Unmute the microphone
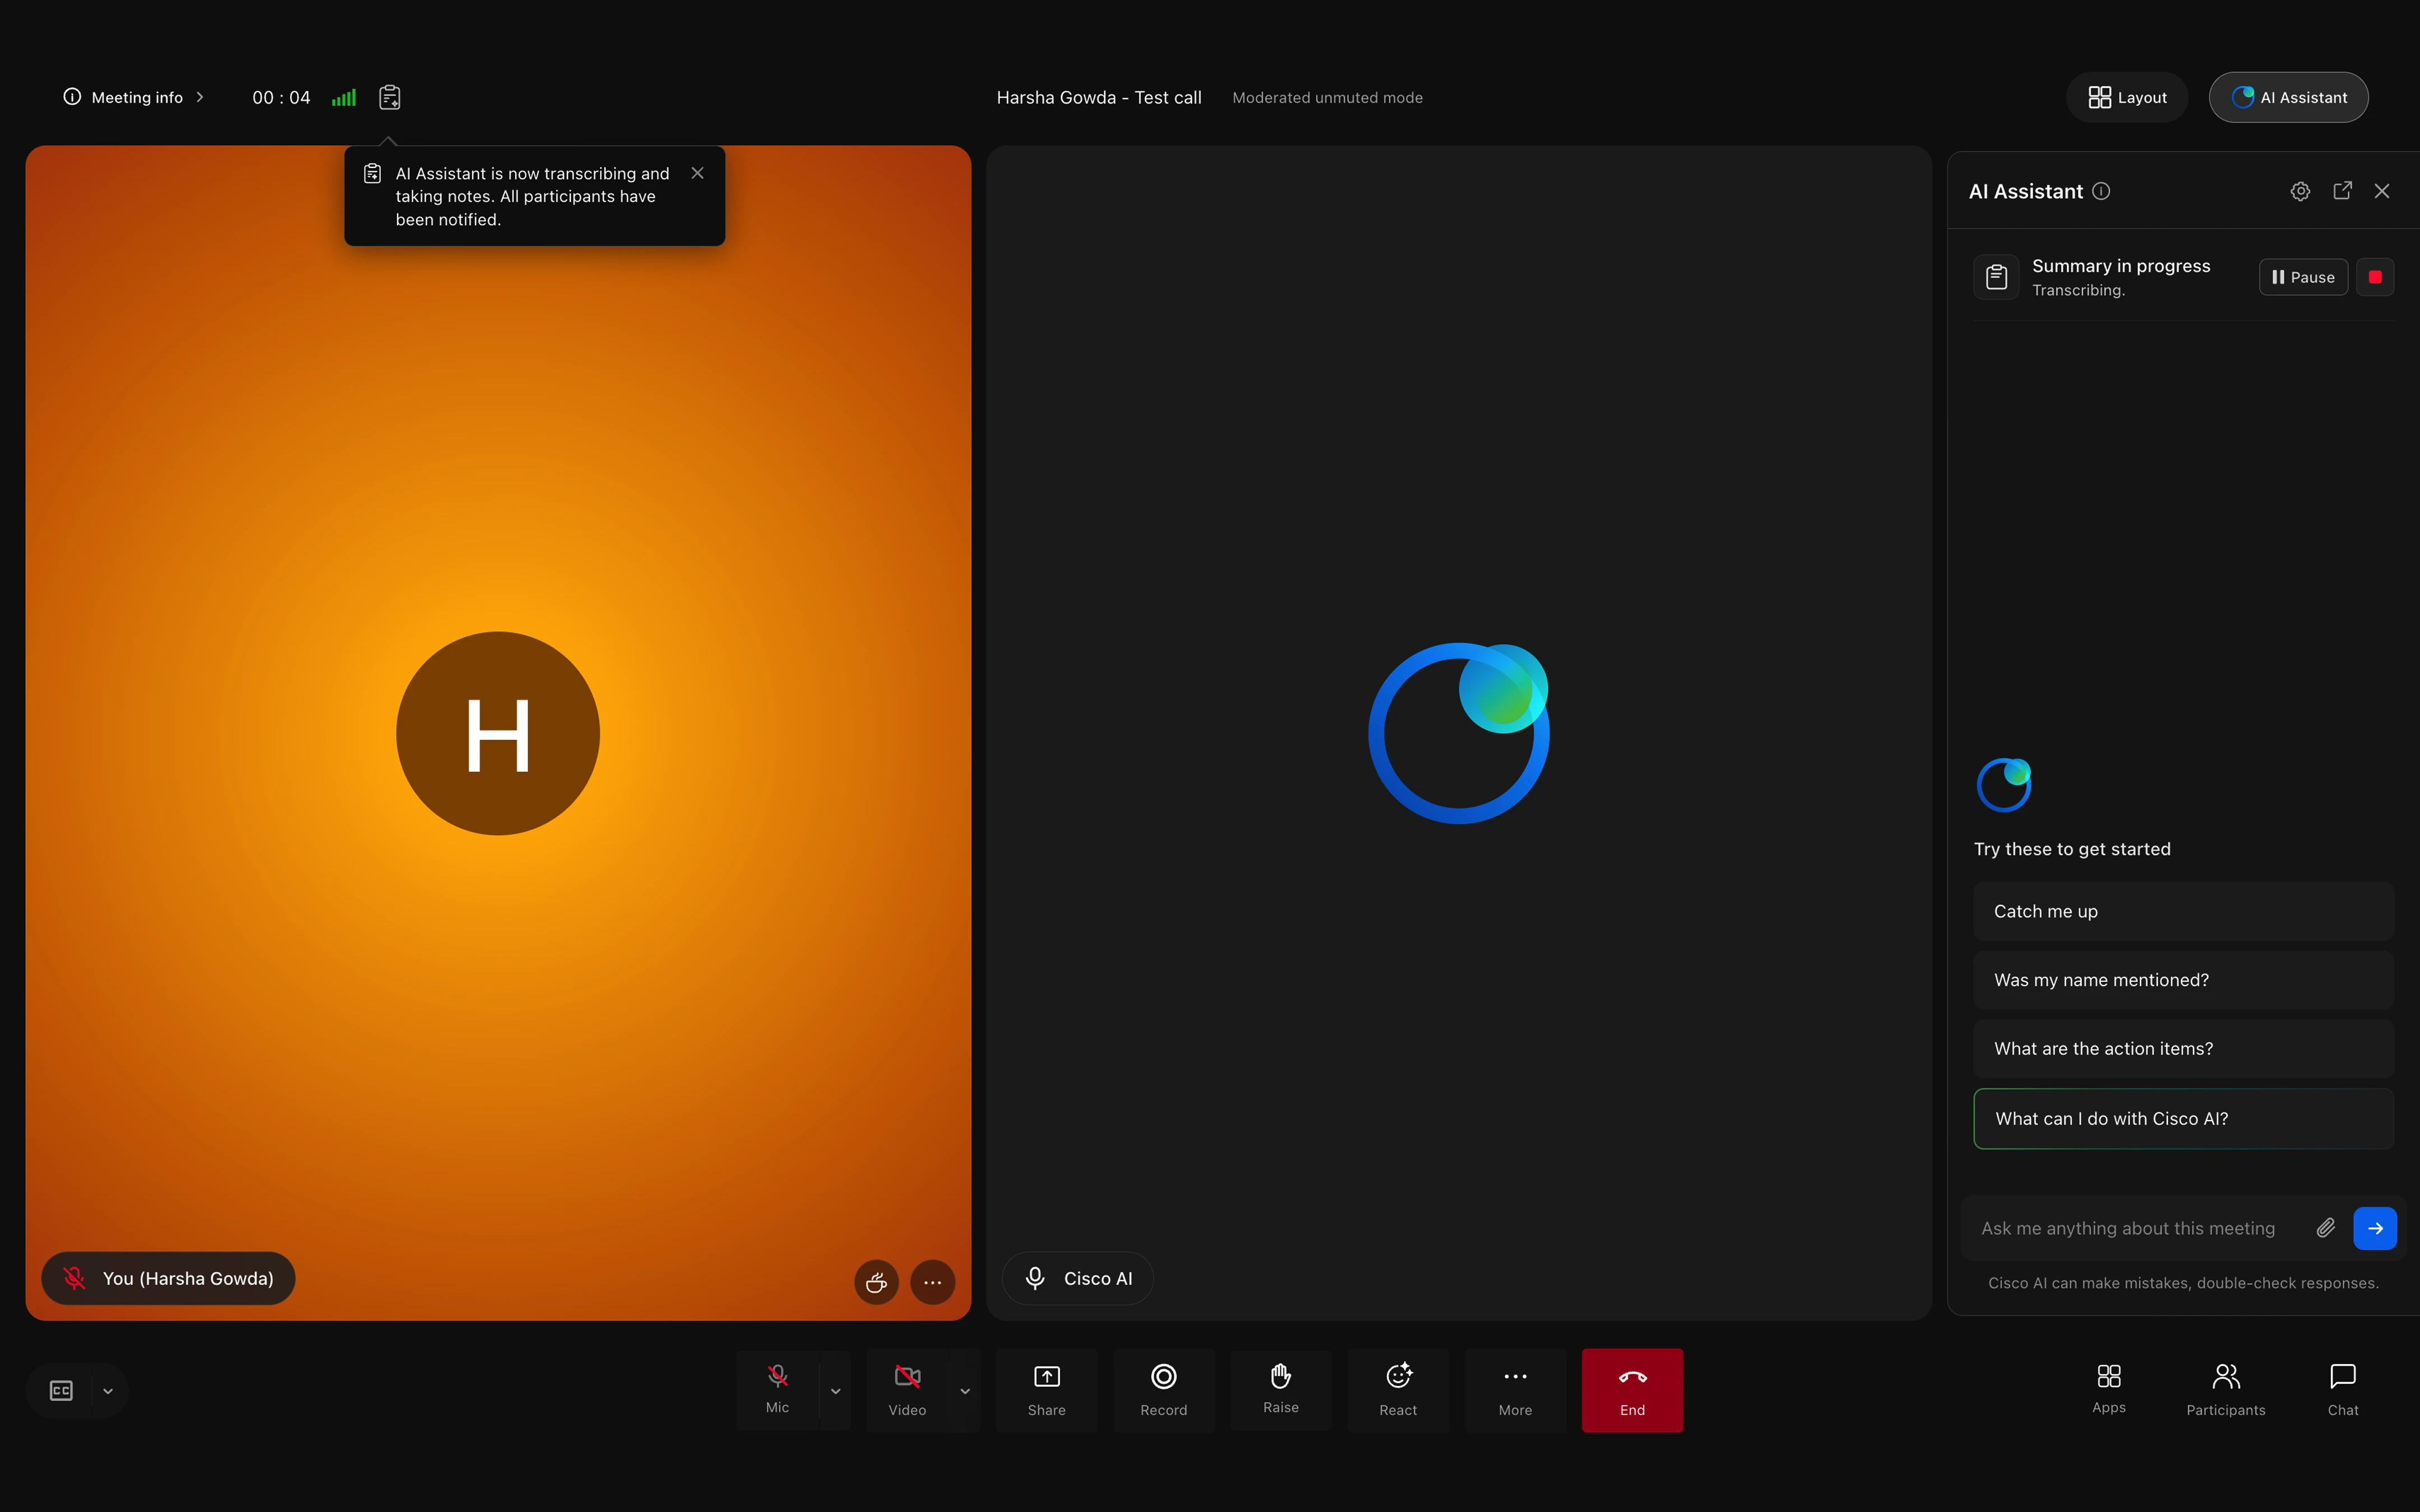 click(777, 1390)
